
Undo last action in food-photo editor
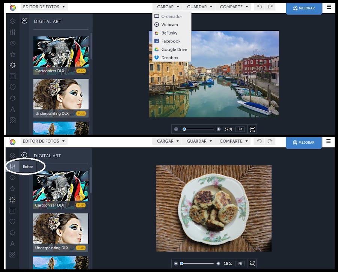point(259,141)
